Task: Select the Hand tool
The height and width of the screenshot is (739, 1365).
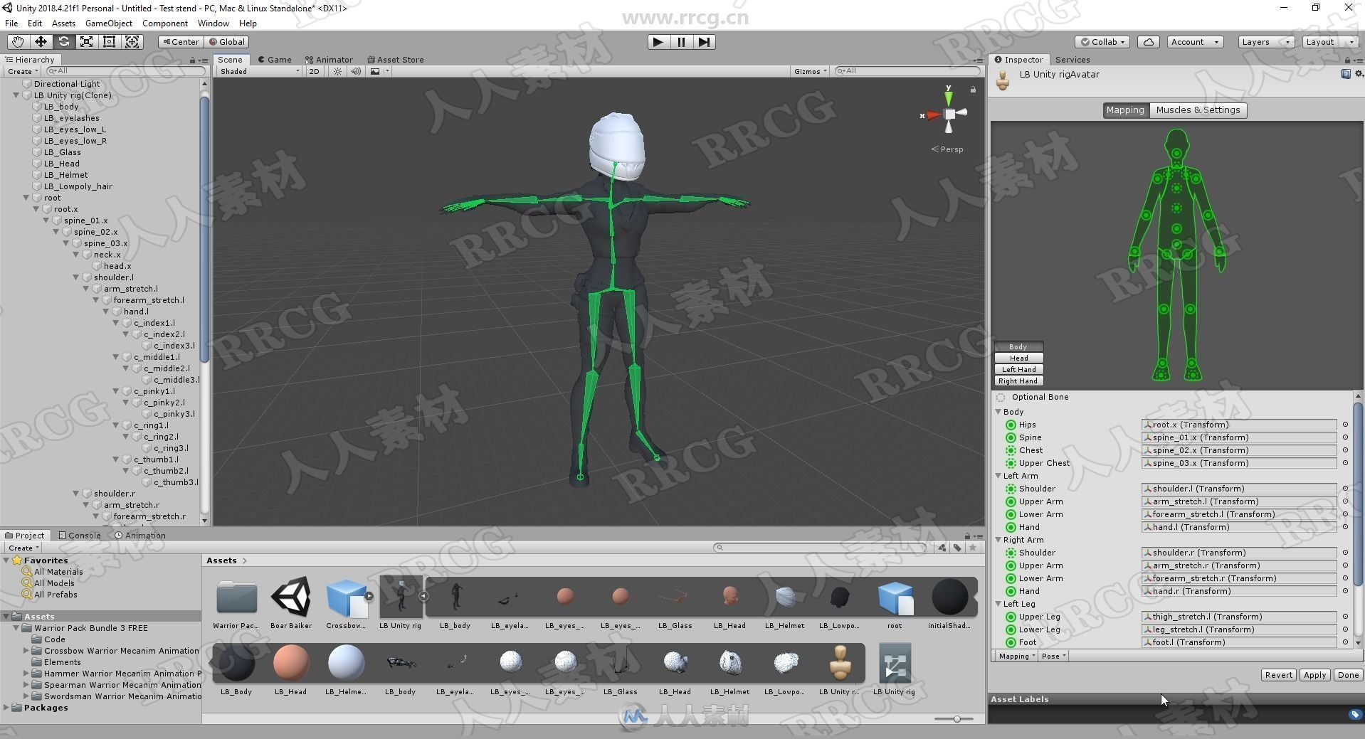Action: tap(17, 42)
